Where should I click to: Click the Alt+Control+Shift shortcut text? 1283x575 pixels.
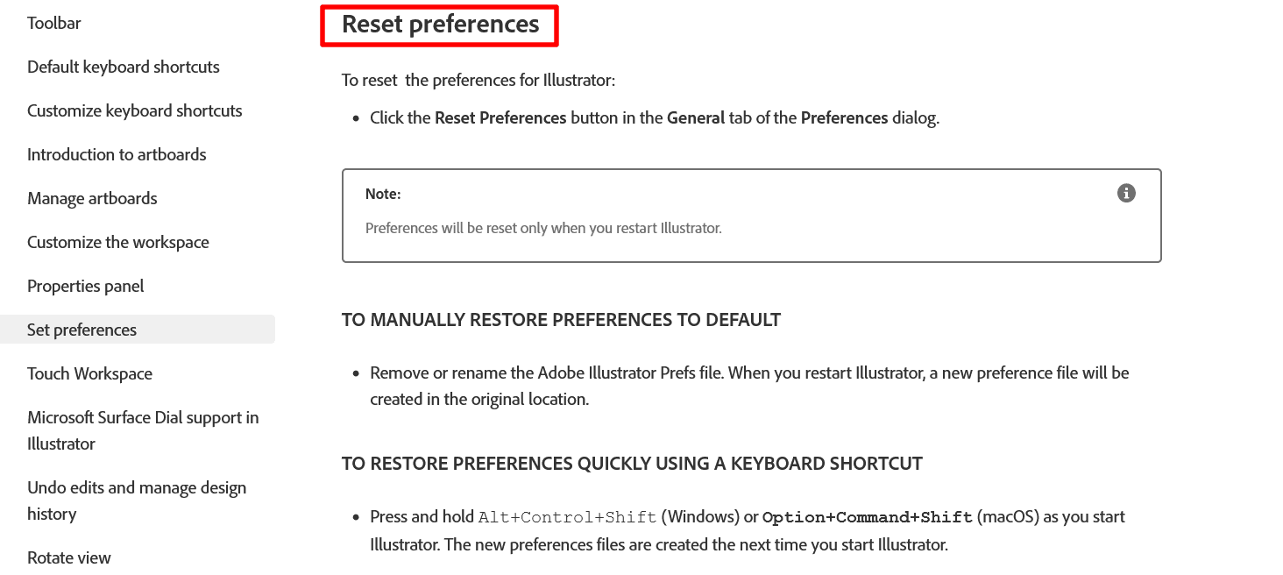click(x=567, y=517)
